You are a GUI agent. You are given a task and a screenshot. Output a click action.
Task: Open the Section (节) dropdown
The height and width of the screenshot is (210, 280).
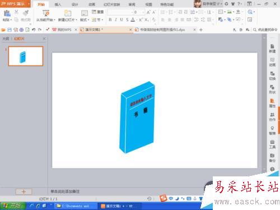97,20
